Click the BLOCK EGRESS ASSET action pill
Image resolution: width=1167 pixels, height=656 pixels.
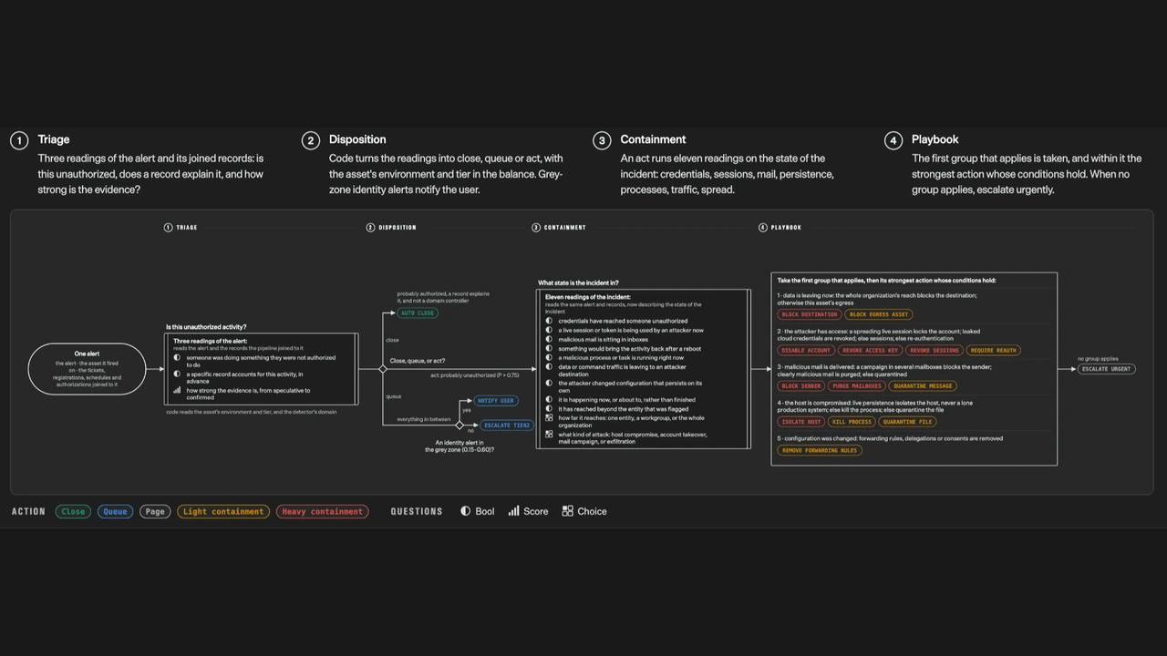pos(879,314)
